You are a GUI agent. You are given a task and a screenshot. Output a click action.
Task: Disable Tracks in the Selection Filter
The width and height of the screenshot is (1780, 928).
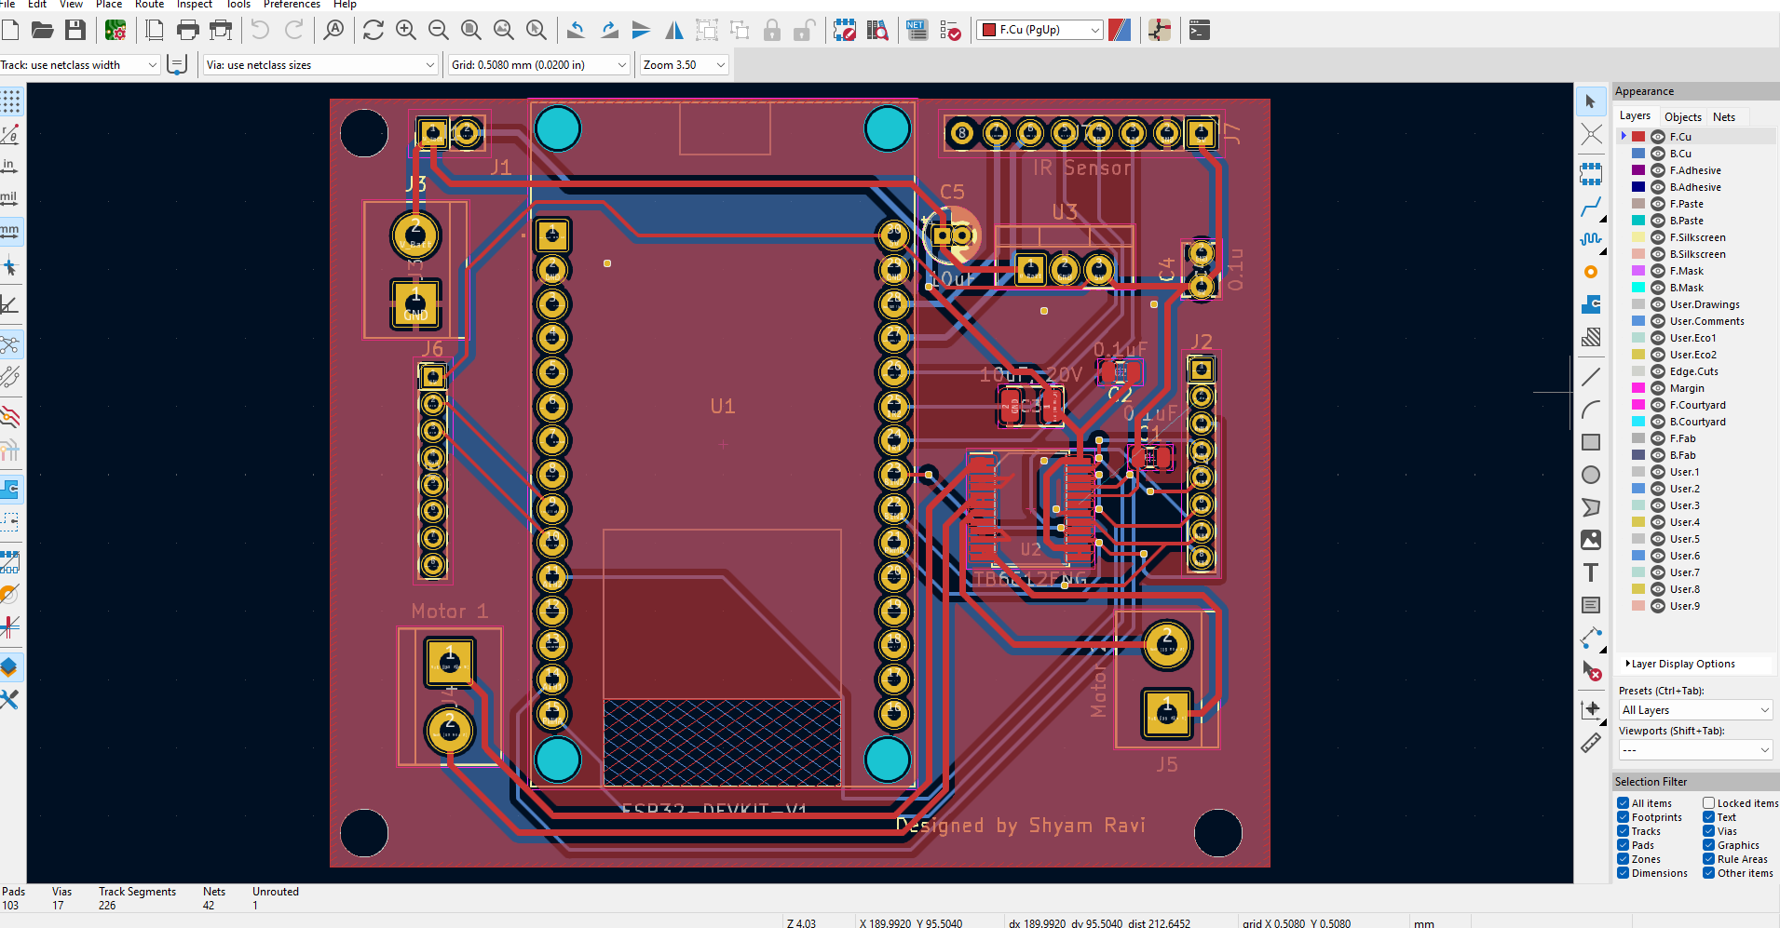(x=1624, y=830)
